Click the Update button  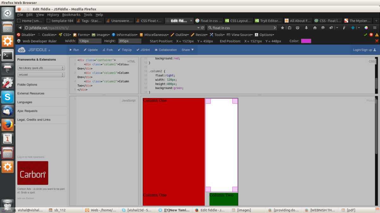pyautogui.click(x=91, y=50)
